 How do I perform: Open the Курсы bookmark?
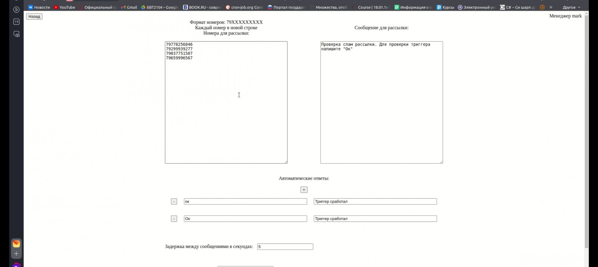tap(445, 7)
